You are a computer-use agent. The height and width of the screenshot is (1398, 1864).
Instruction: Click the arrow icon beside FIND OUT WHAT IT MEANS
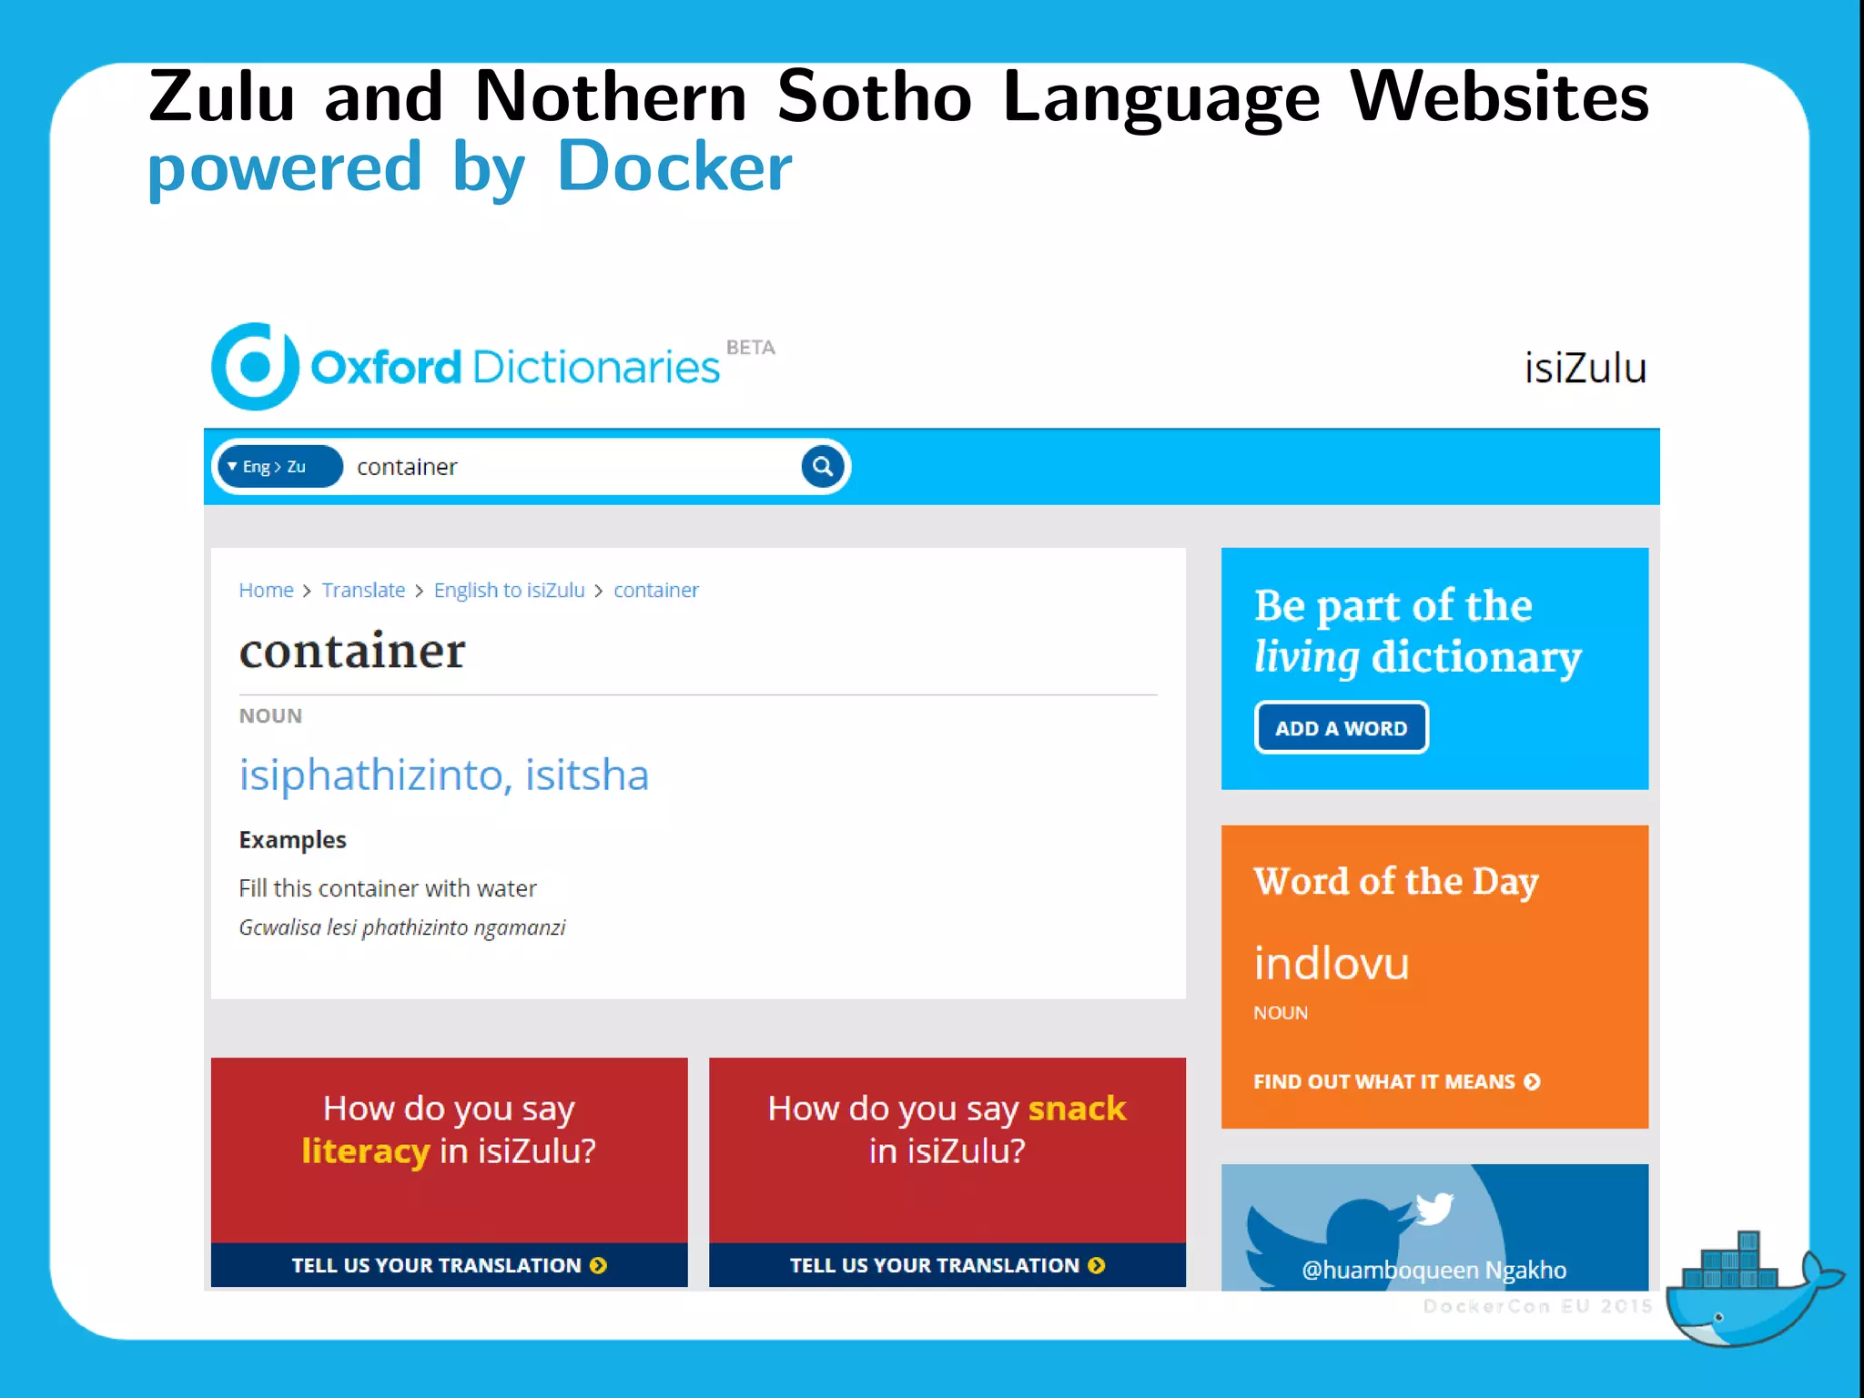pos(1532,1081)
